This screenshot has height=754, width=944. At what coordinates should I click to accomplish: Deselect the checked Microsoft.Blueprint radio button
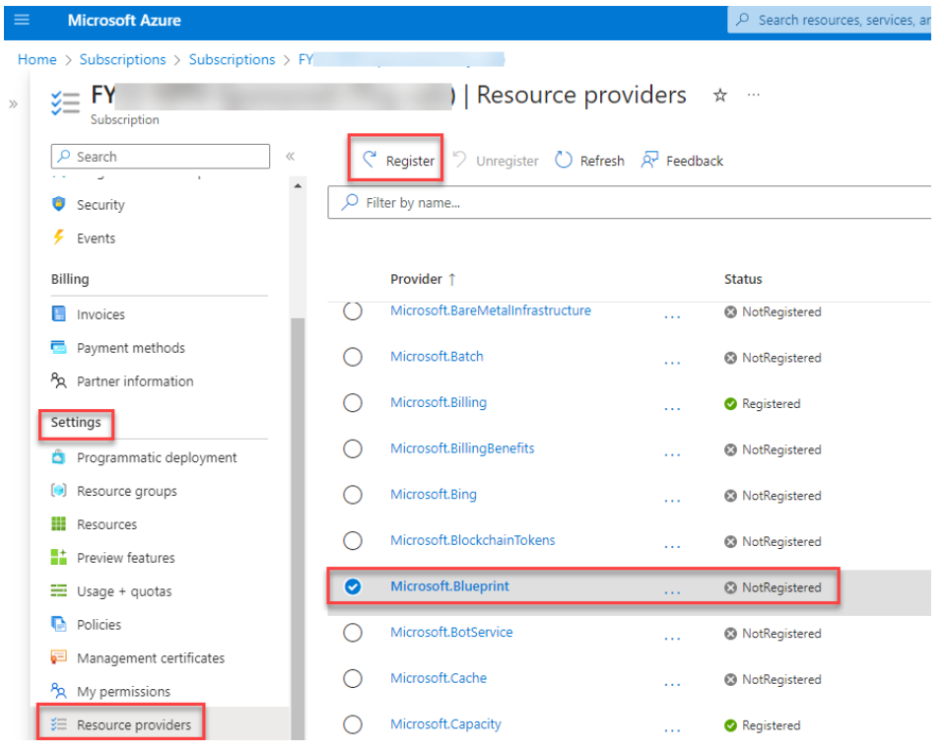[x=352, y=586]
